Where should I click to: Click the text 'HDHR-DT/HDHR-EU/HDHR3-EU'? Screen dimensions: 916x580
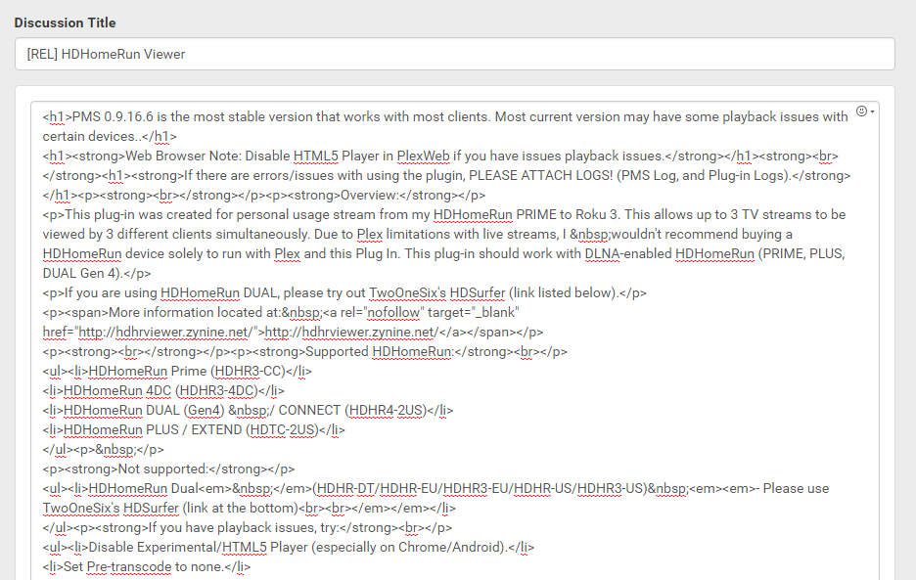tap(414, 488)
